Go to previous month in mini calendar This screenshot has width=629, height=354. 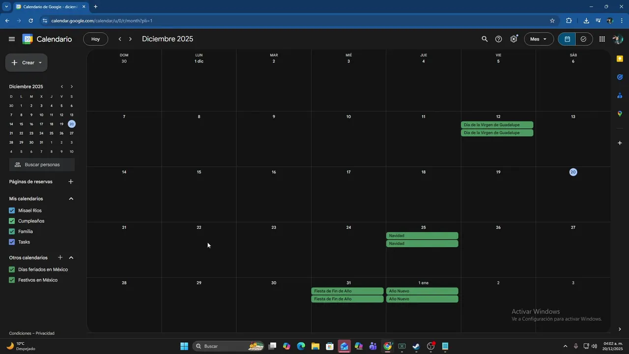point(61,87)
